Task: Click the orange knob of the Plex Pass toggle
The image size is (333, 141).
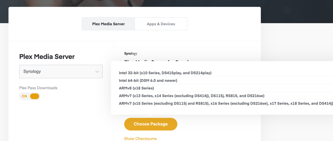Action: point(34,96)
